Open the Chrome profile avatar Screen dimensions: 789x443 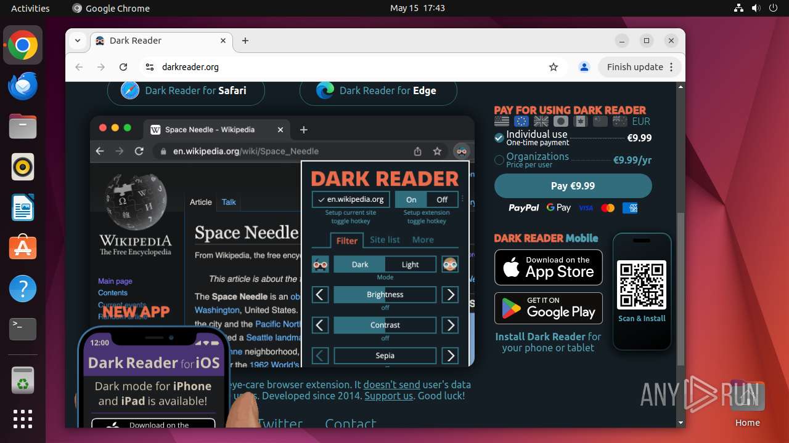click(x=584, y=67)
